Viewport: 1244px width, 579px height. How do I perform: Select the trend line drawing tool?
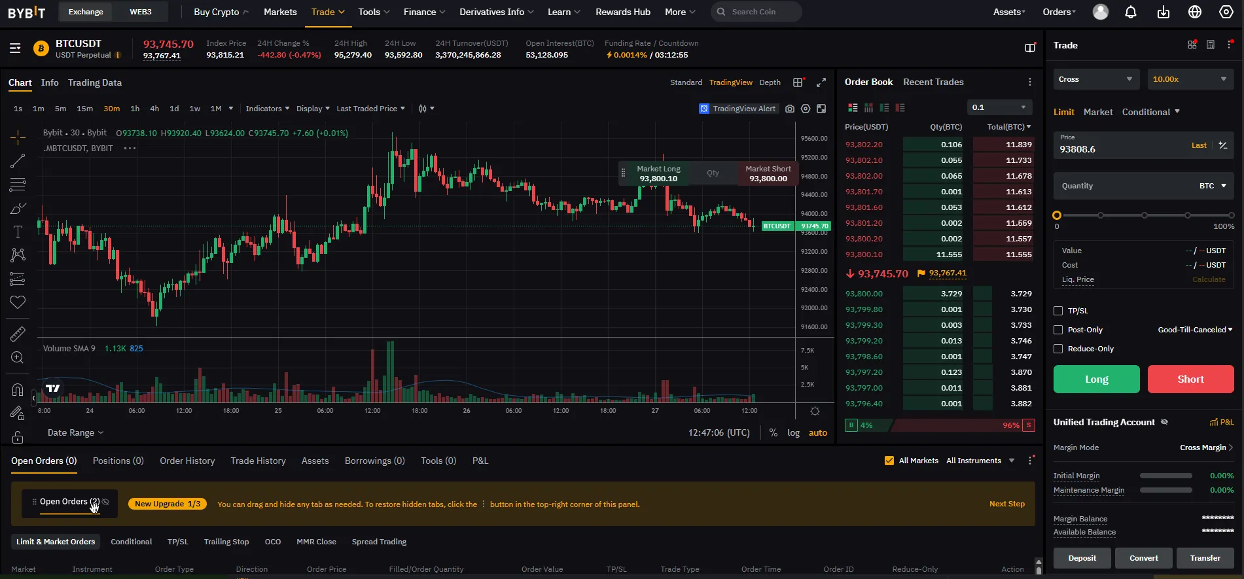(18, 161)
